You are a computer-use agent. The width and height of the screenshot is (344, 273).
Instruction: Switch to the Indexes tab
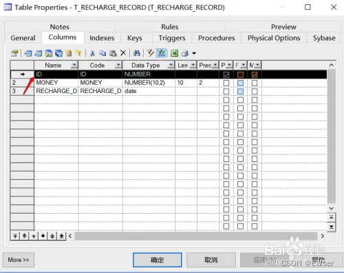coord(102,38)
